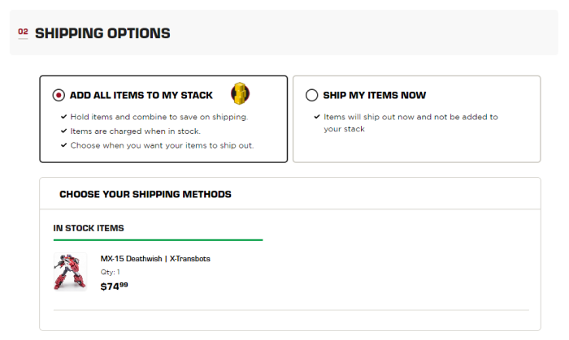
Task: Click the Shipping Options section heading
Action: click(102, 33)
